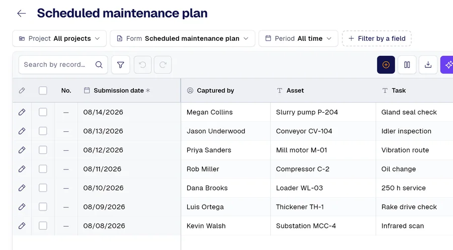Click Filter by a field button
The image size is (453, 250).
[376, 38]
